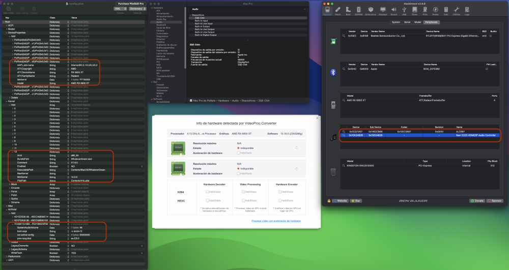This screenshot has width=509, height=270.
Task: Collapse Dispositivos tree in Audio pane
Action: [x=190, y=15]
